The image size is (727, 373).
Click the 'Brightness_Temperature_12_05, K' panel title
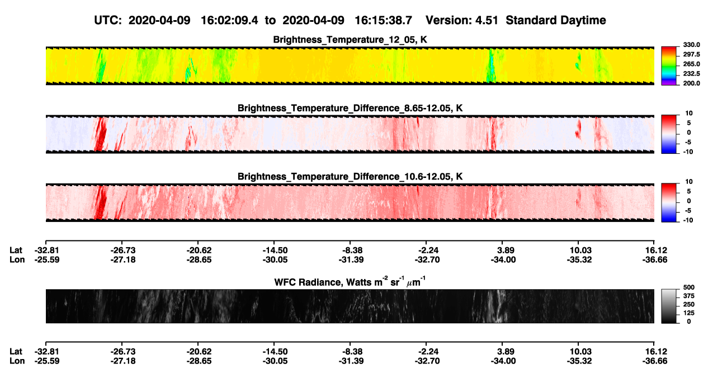[350, 40]
